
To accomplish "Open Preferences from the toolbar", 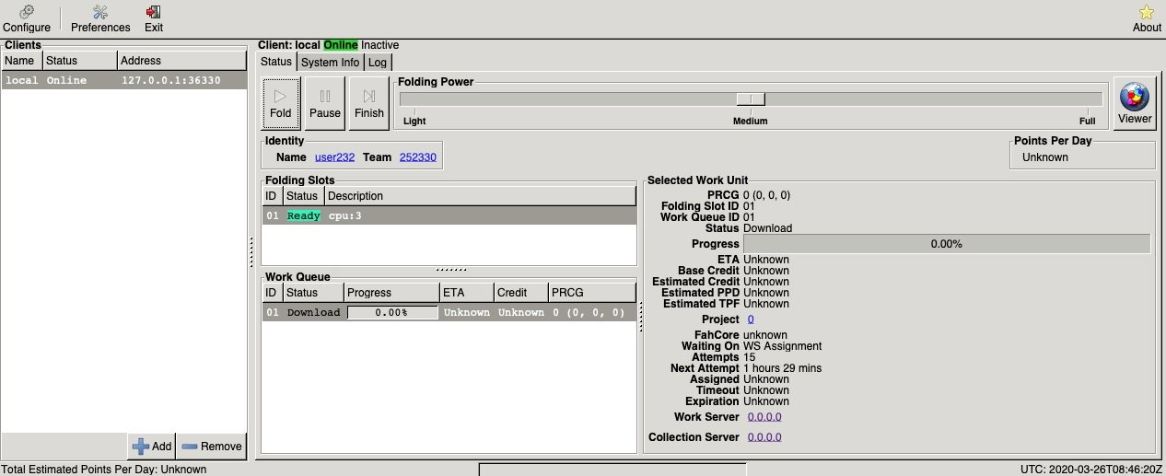I will (100, 17).
